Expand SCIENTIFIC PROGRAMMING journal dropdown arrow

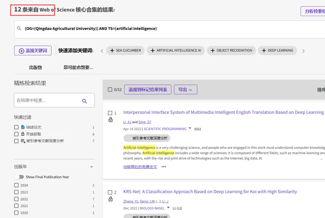pos(190,128)
